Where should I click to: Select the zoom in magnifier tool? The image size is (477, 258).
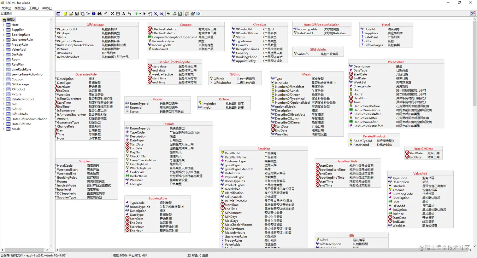tap(156, 14)
